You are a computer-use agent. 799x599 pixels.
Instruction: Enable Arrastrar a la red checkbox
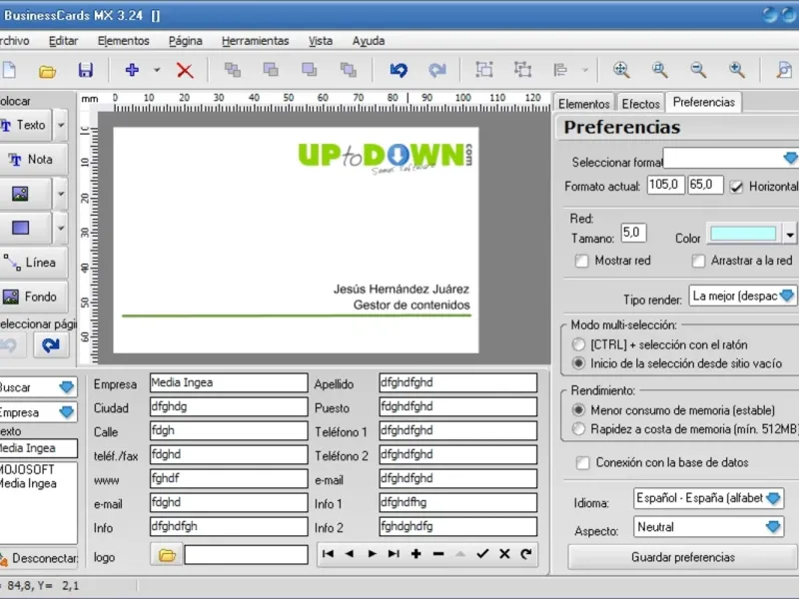[698, 262]
